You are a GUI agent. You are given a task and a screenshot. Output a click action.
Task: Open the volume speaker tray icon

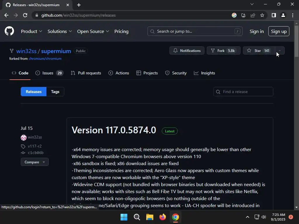(264, 217)
